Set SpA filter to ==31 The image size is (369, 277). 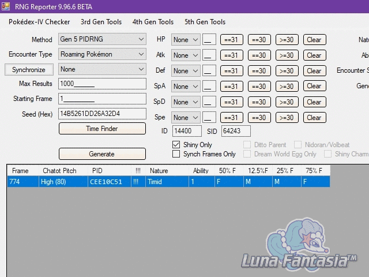(x=232, y=87)
